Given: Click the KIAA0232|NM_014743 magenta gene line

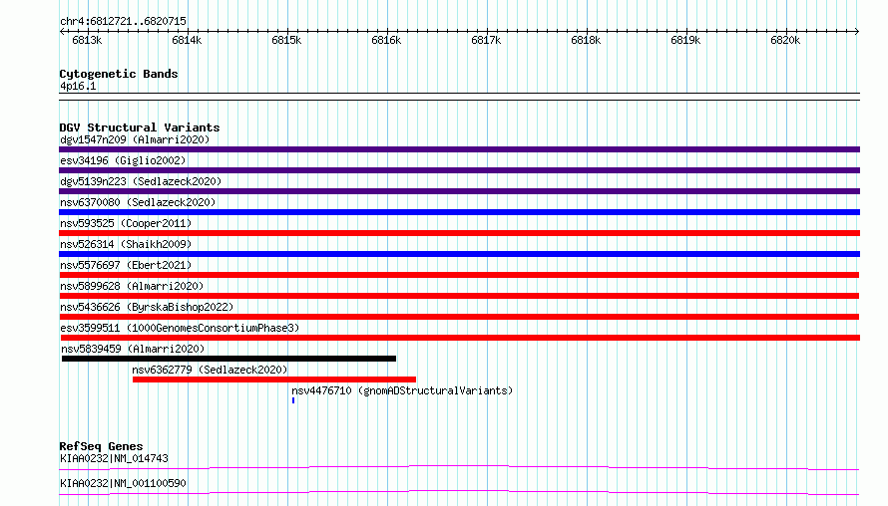Looking at the screenshot, I should point(459,467).
